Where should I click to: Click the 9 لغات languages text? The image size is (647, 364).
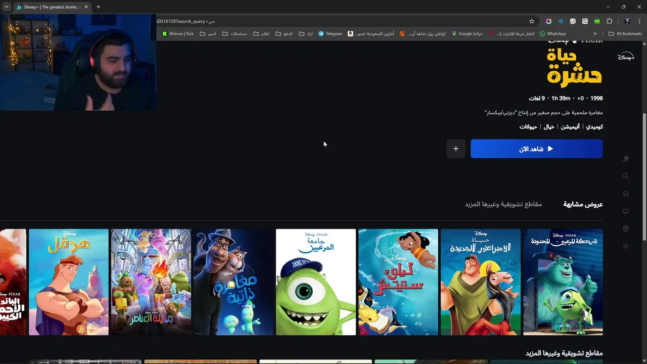tap(537, 99)
